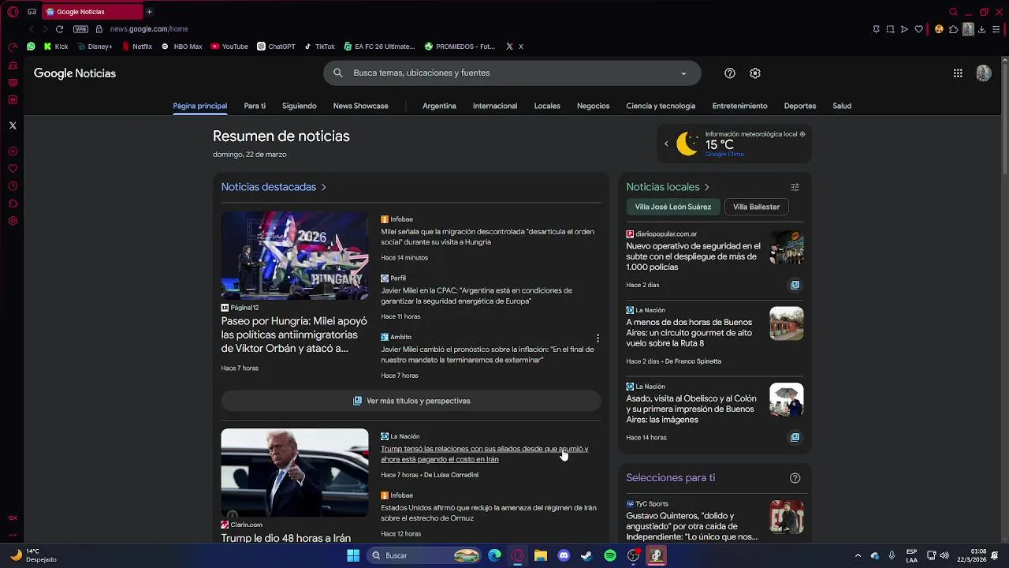Click 'Ver más títulos y perspectivas' button

tap(411, 401)
